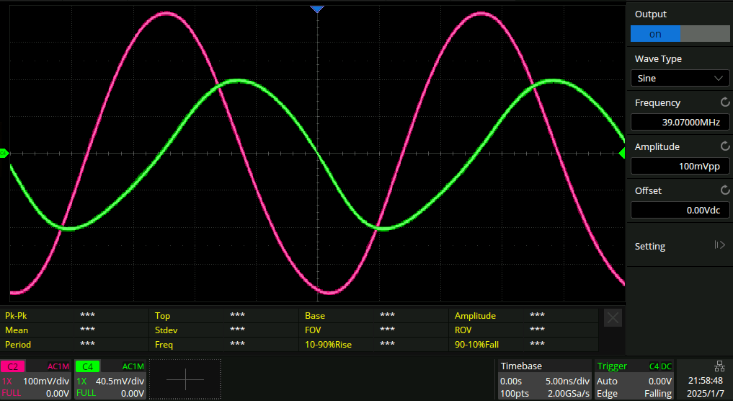Open the Timebase settings panel
The height and width of the screenshot is (401, 733).
[x=544, y=379]
